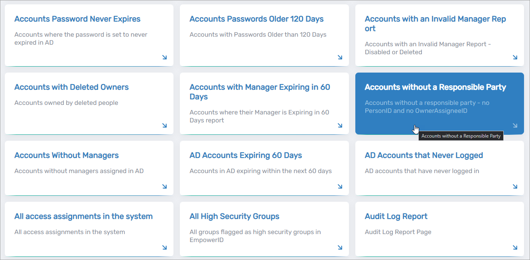
Task: Open the Accounts Password Never Expires report
Action: [77, 19]
